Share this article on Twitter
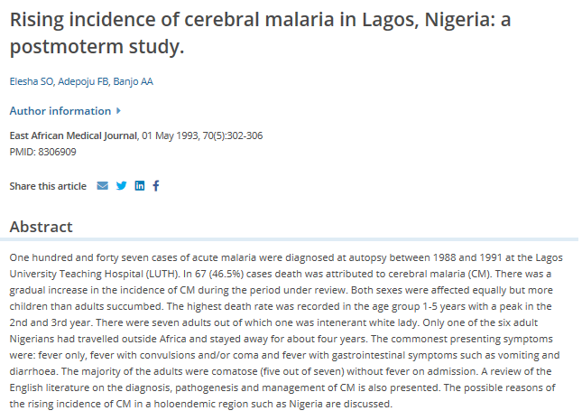 click(x=122, y=185)
